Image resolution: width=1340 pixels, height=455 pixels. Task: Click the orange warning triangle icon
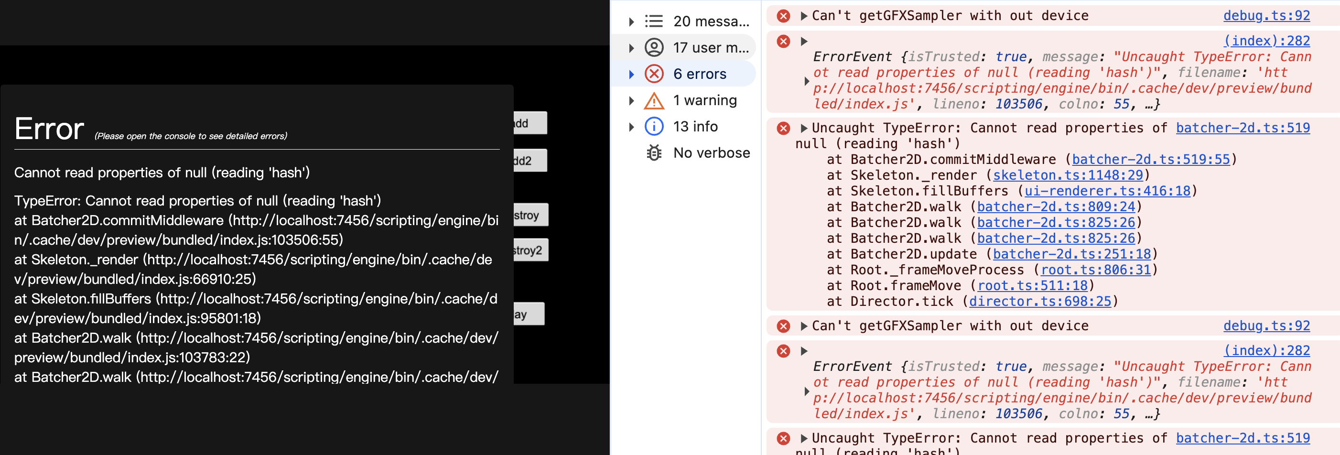[654, 100]
